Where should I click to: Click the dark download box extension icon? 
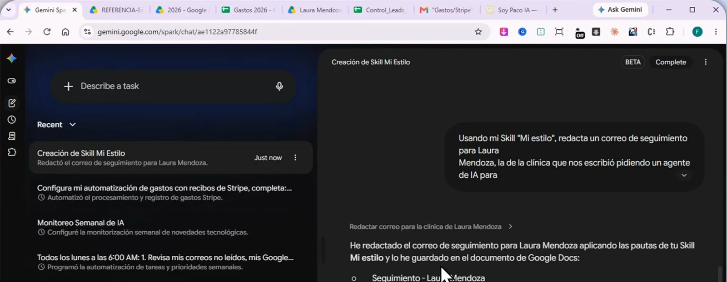pyautogui.click(x=596, y=32)
